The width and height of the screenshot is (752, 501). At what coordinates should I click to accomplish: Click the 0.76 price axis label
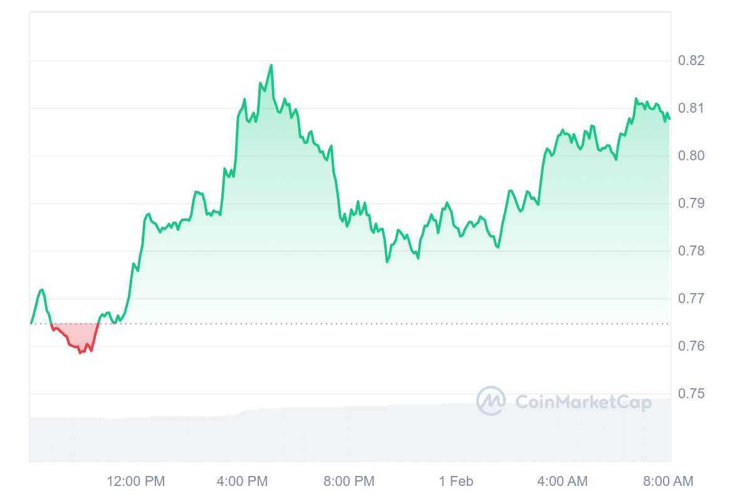coord(691,346)
